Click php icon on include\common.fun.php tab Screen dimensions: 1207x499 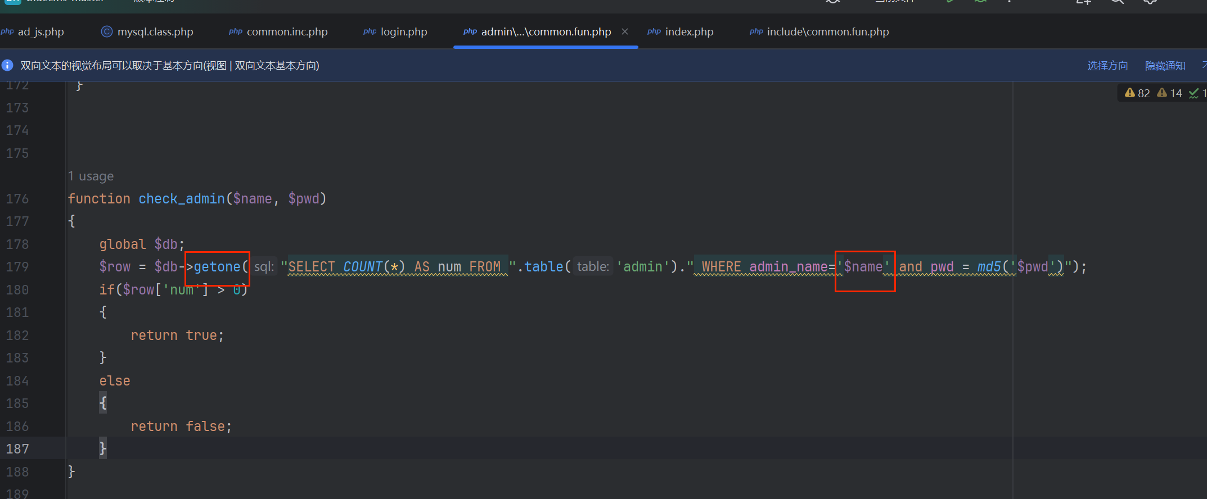coord(756,31)
